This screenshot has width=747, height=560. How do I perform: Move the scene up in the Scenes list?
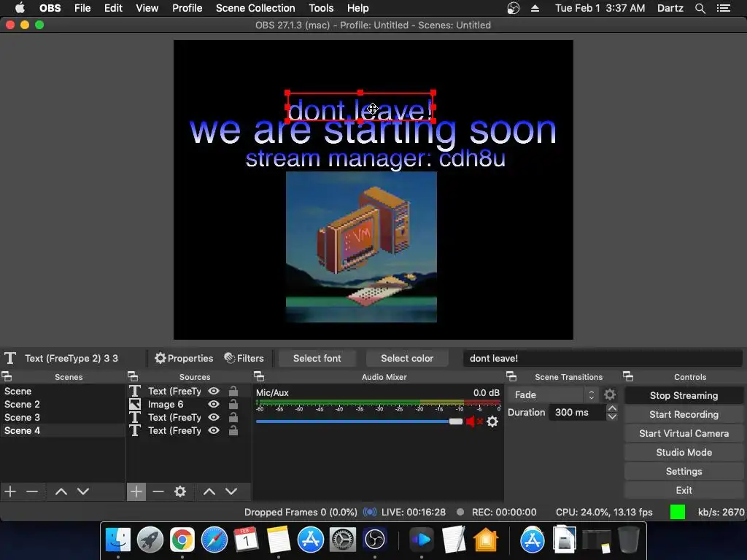click(x=61, y=491)
